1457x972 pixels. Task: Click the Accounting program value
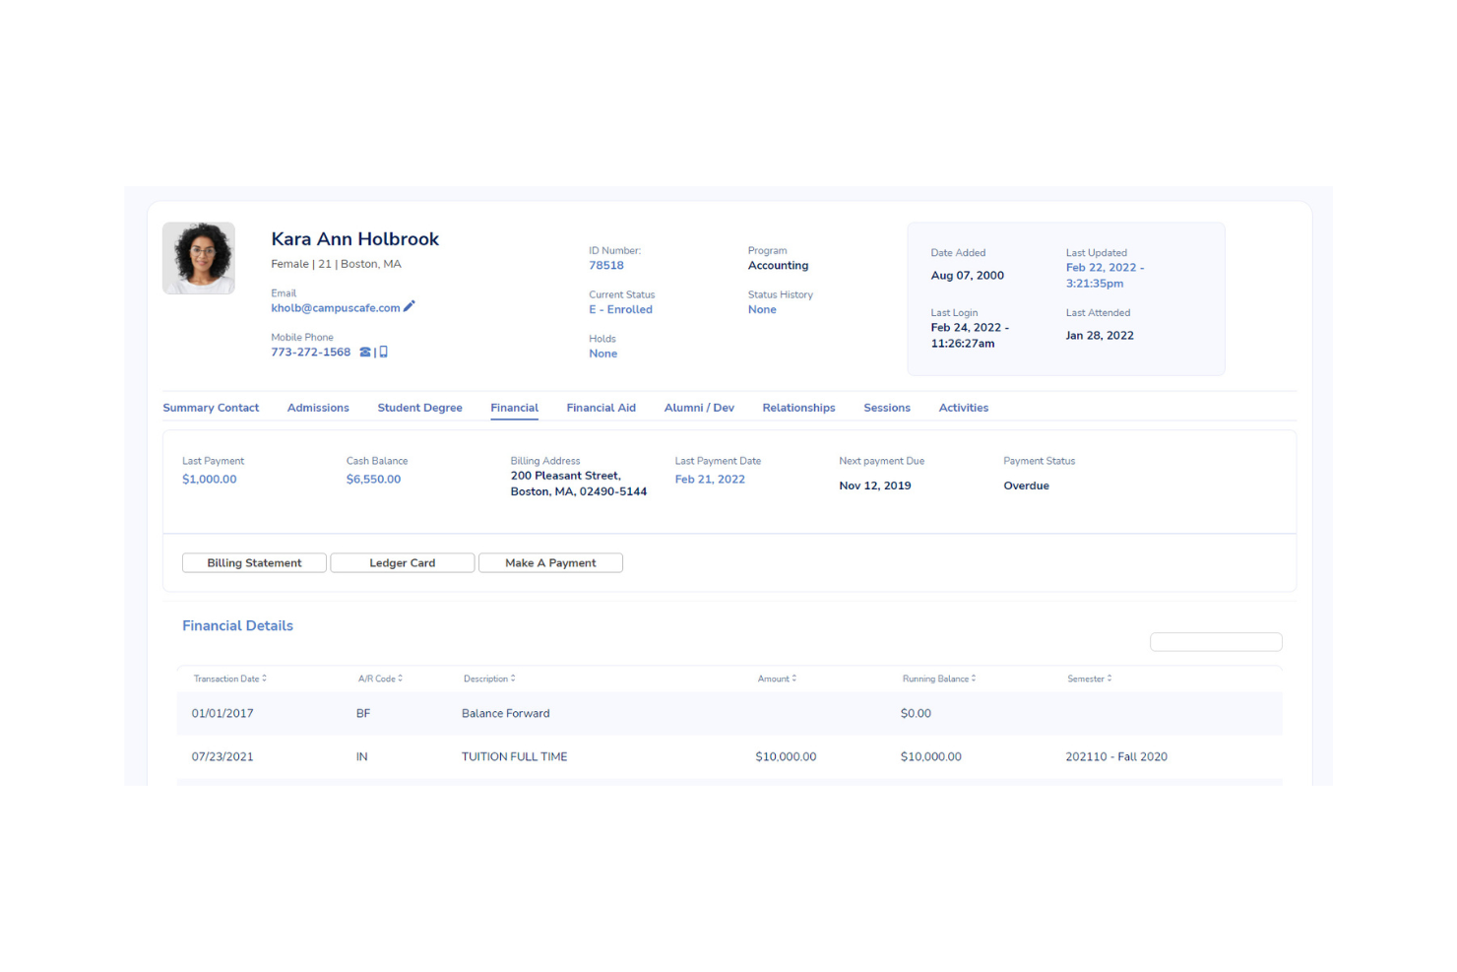click(778, 266)
